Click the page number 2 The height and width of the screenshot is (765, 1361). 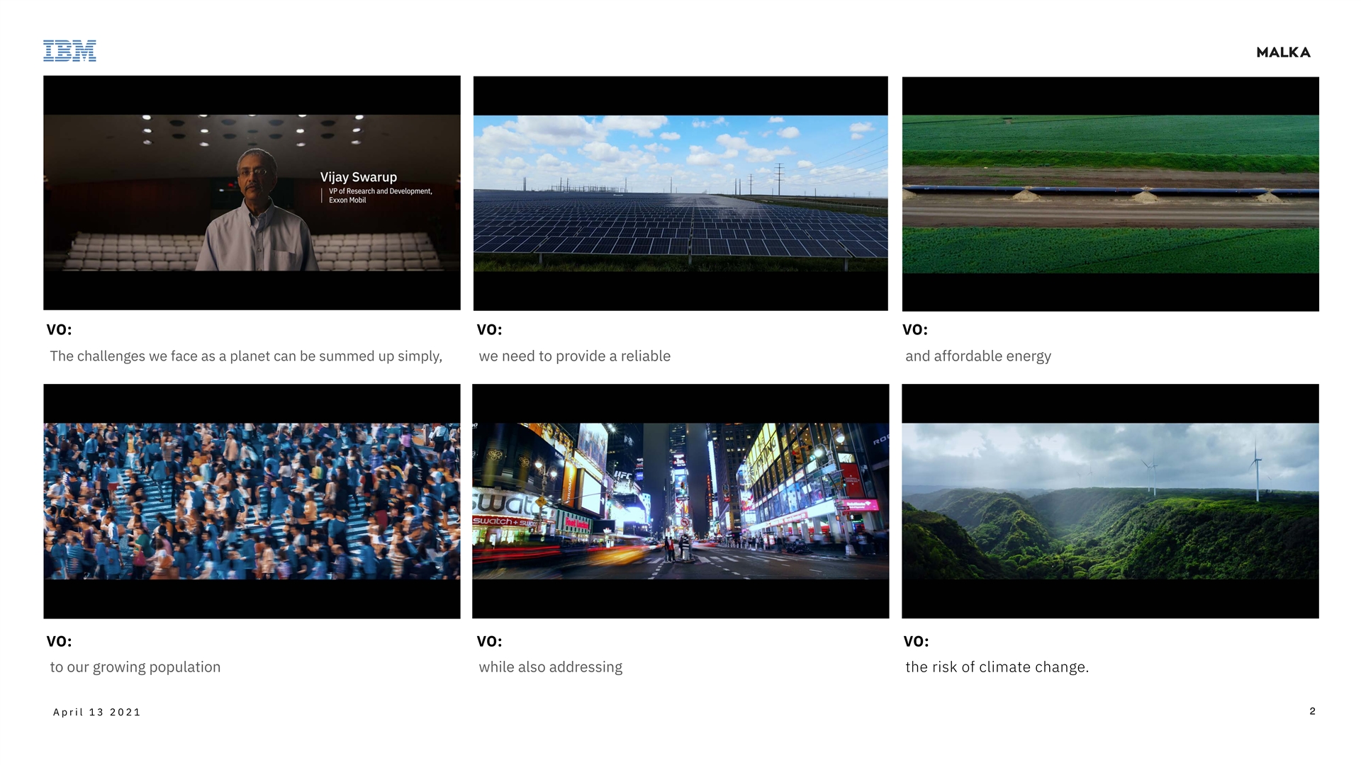[1312, 711]
